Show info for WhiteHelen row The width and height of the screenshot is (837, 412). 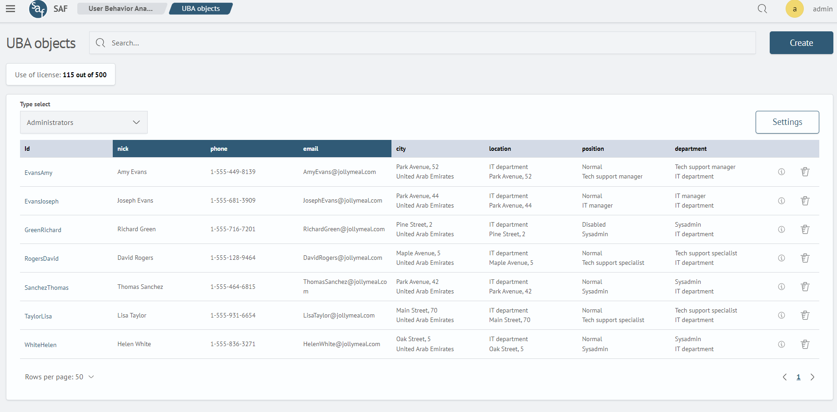coord(782,344)
